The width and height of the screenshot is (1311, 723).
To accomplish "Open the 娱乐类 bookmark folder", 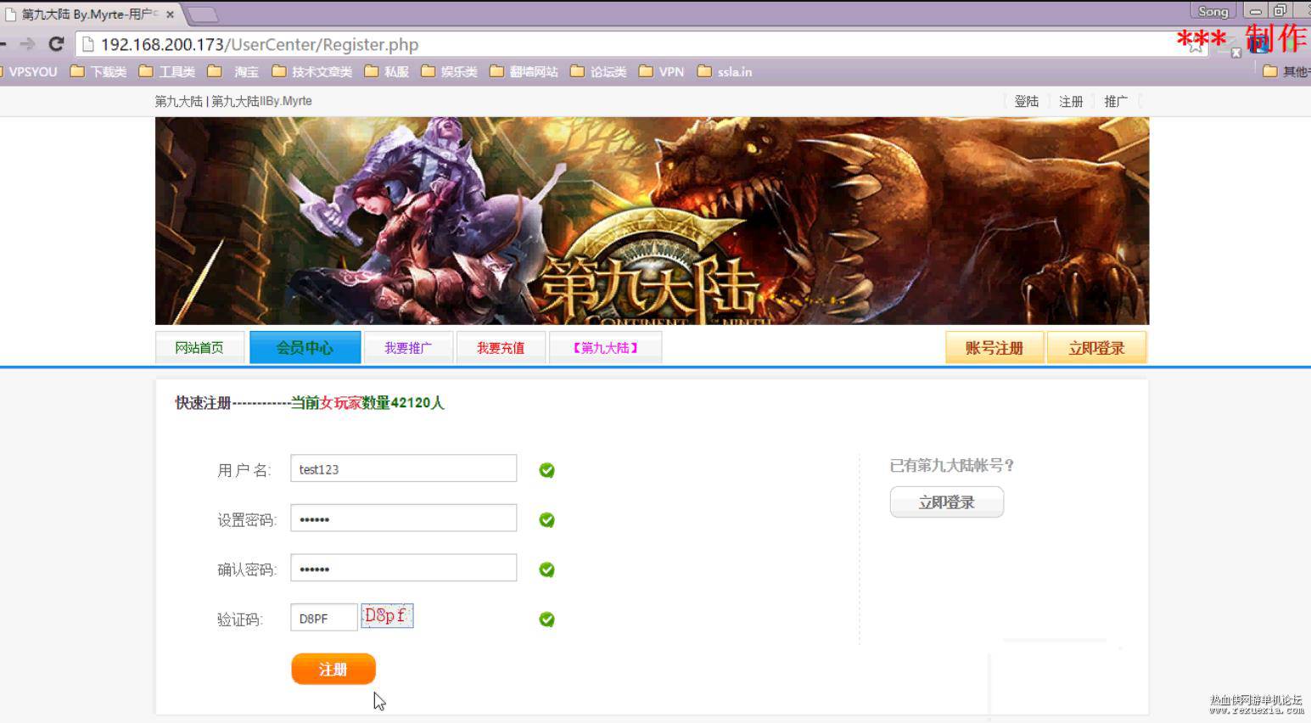I will (x=450, y=72).
